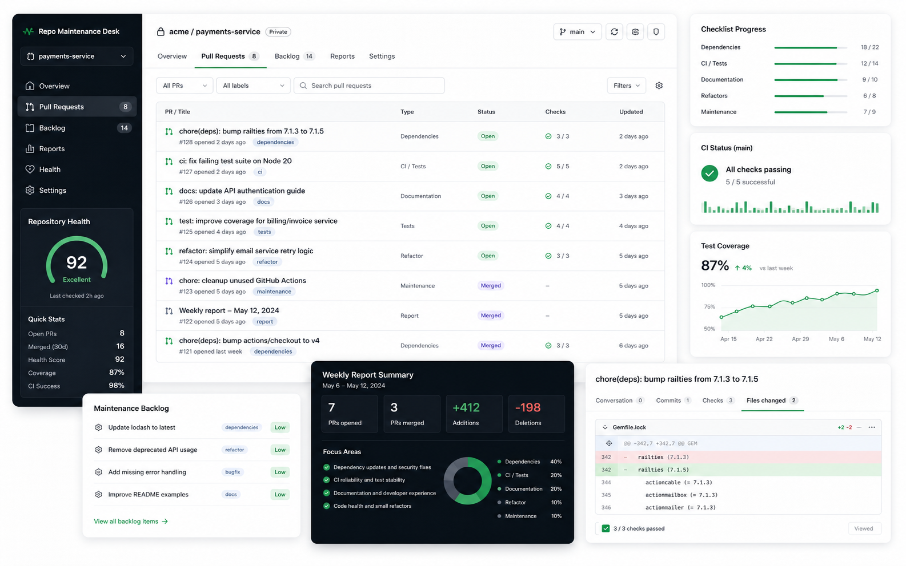Click the expand-hunk icon in Gemfile.lock diff
This screenshot has width=906, height=566.
[609, 443]
